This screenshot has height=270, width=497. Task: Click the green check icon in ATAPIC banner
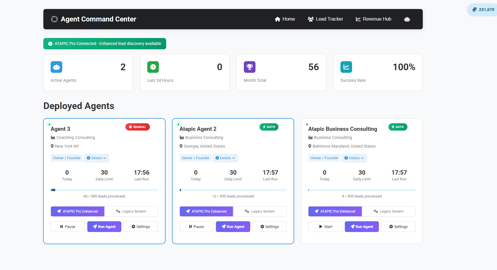coord(50,44)
